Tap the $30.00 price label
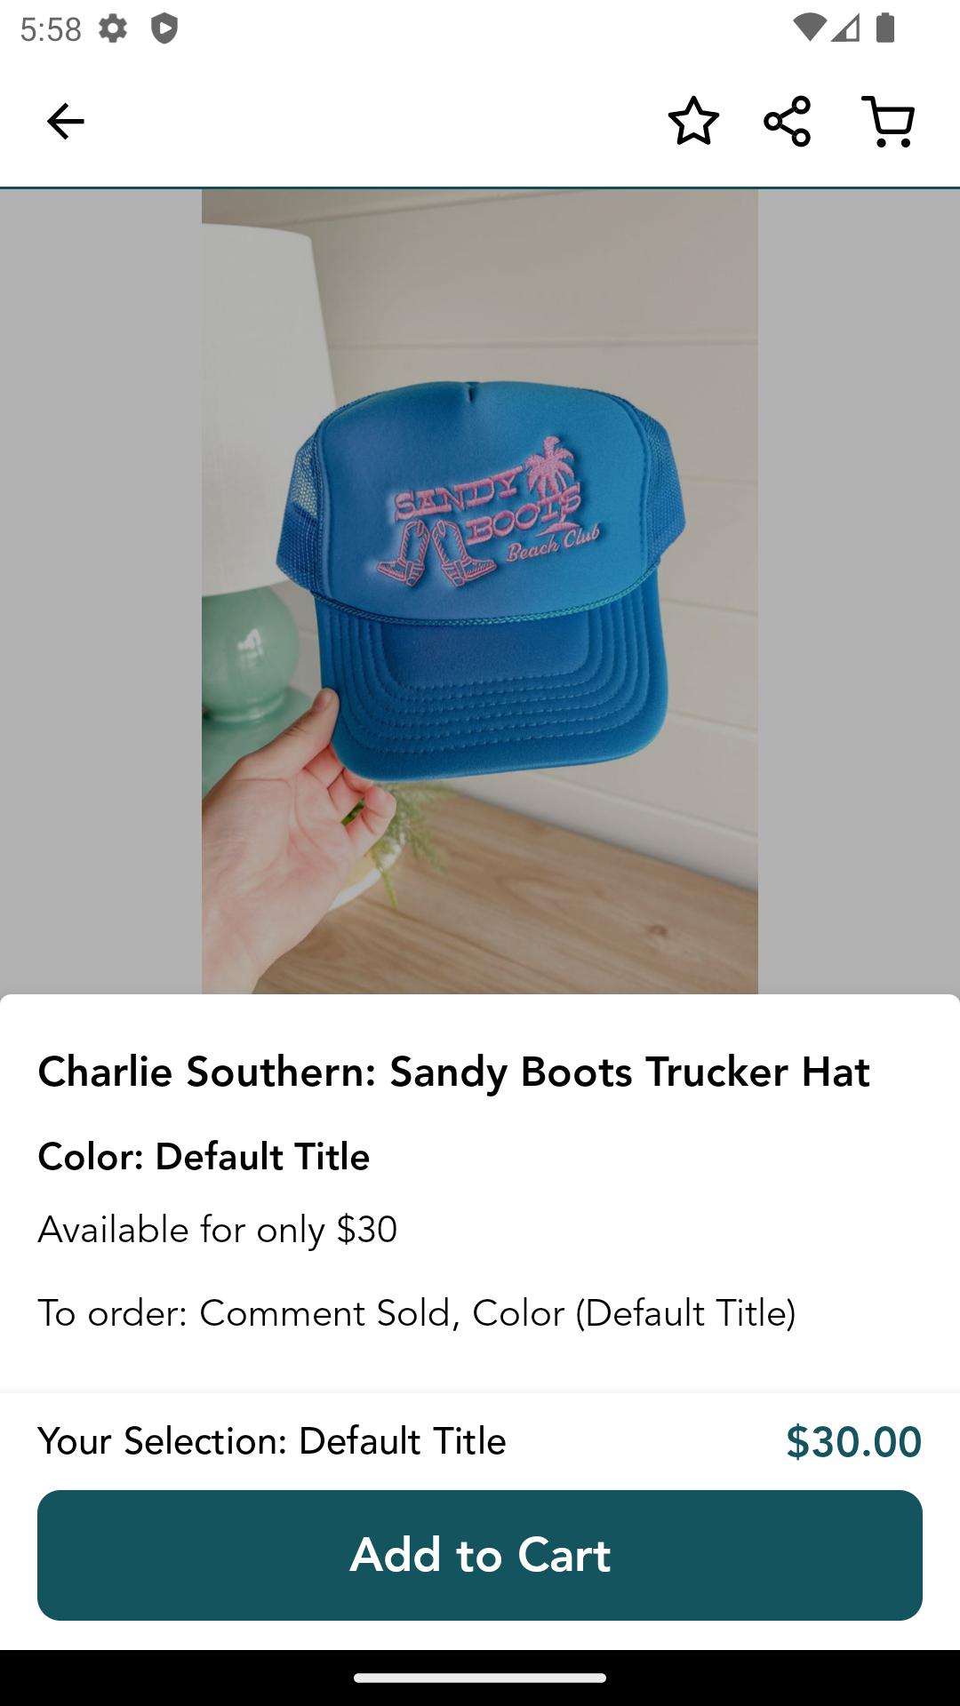The image size is (960, 1706). click(x=853, y=1440)
